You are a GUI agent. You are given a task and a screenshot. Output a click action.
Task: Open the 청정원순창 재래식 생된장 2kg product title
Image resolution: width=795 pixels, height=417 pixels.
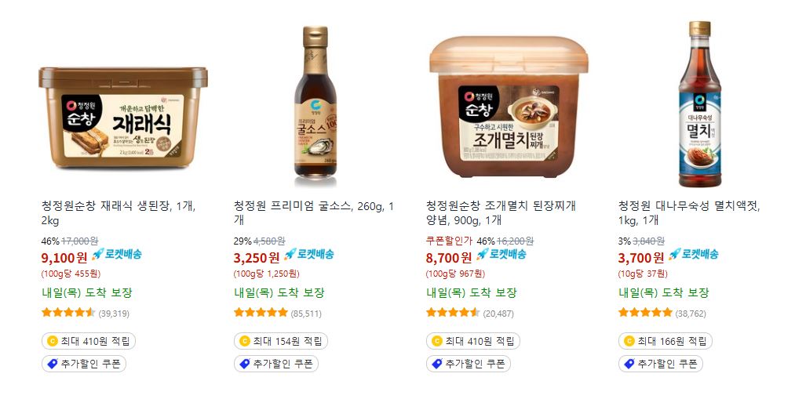(119, 212)
